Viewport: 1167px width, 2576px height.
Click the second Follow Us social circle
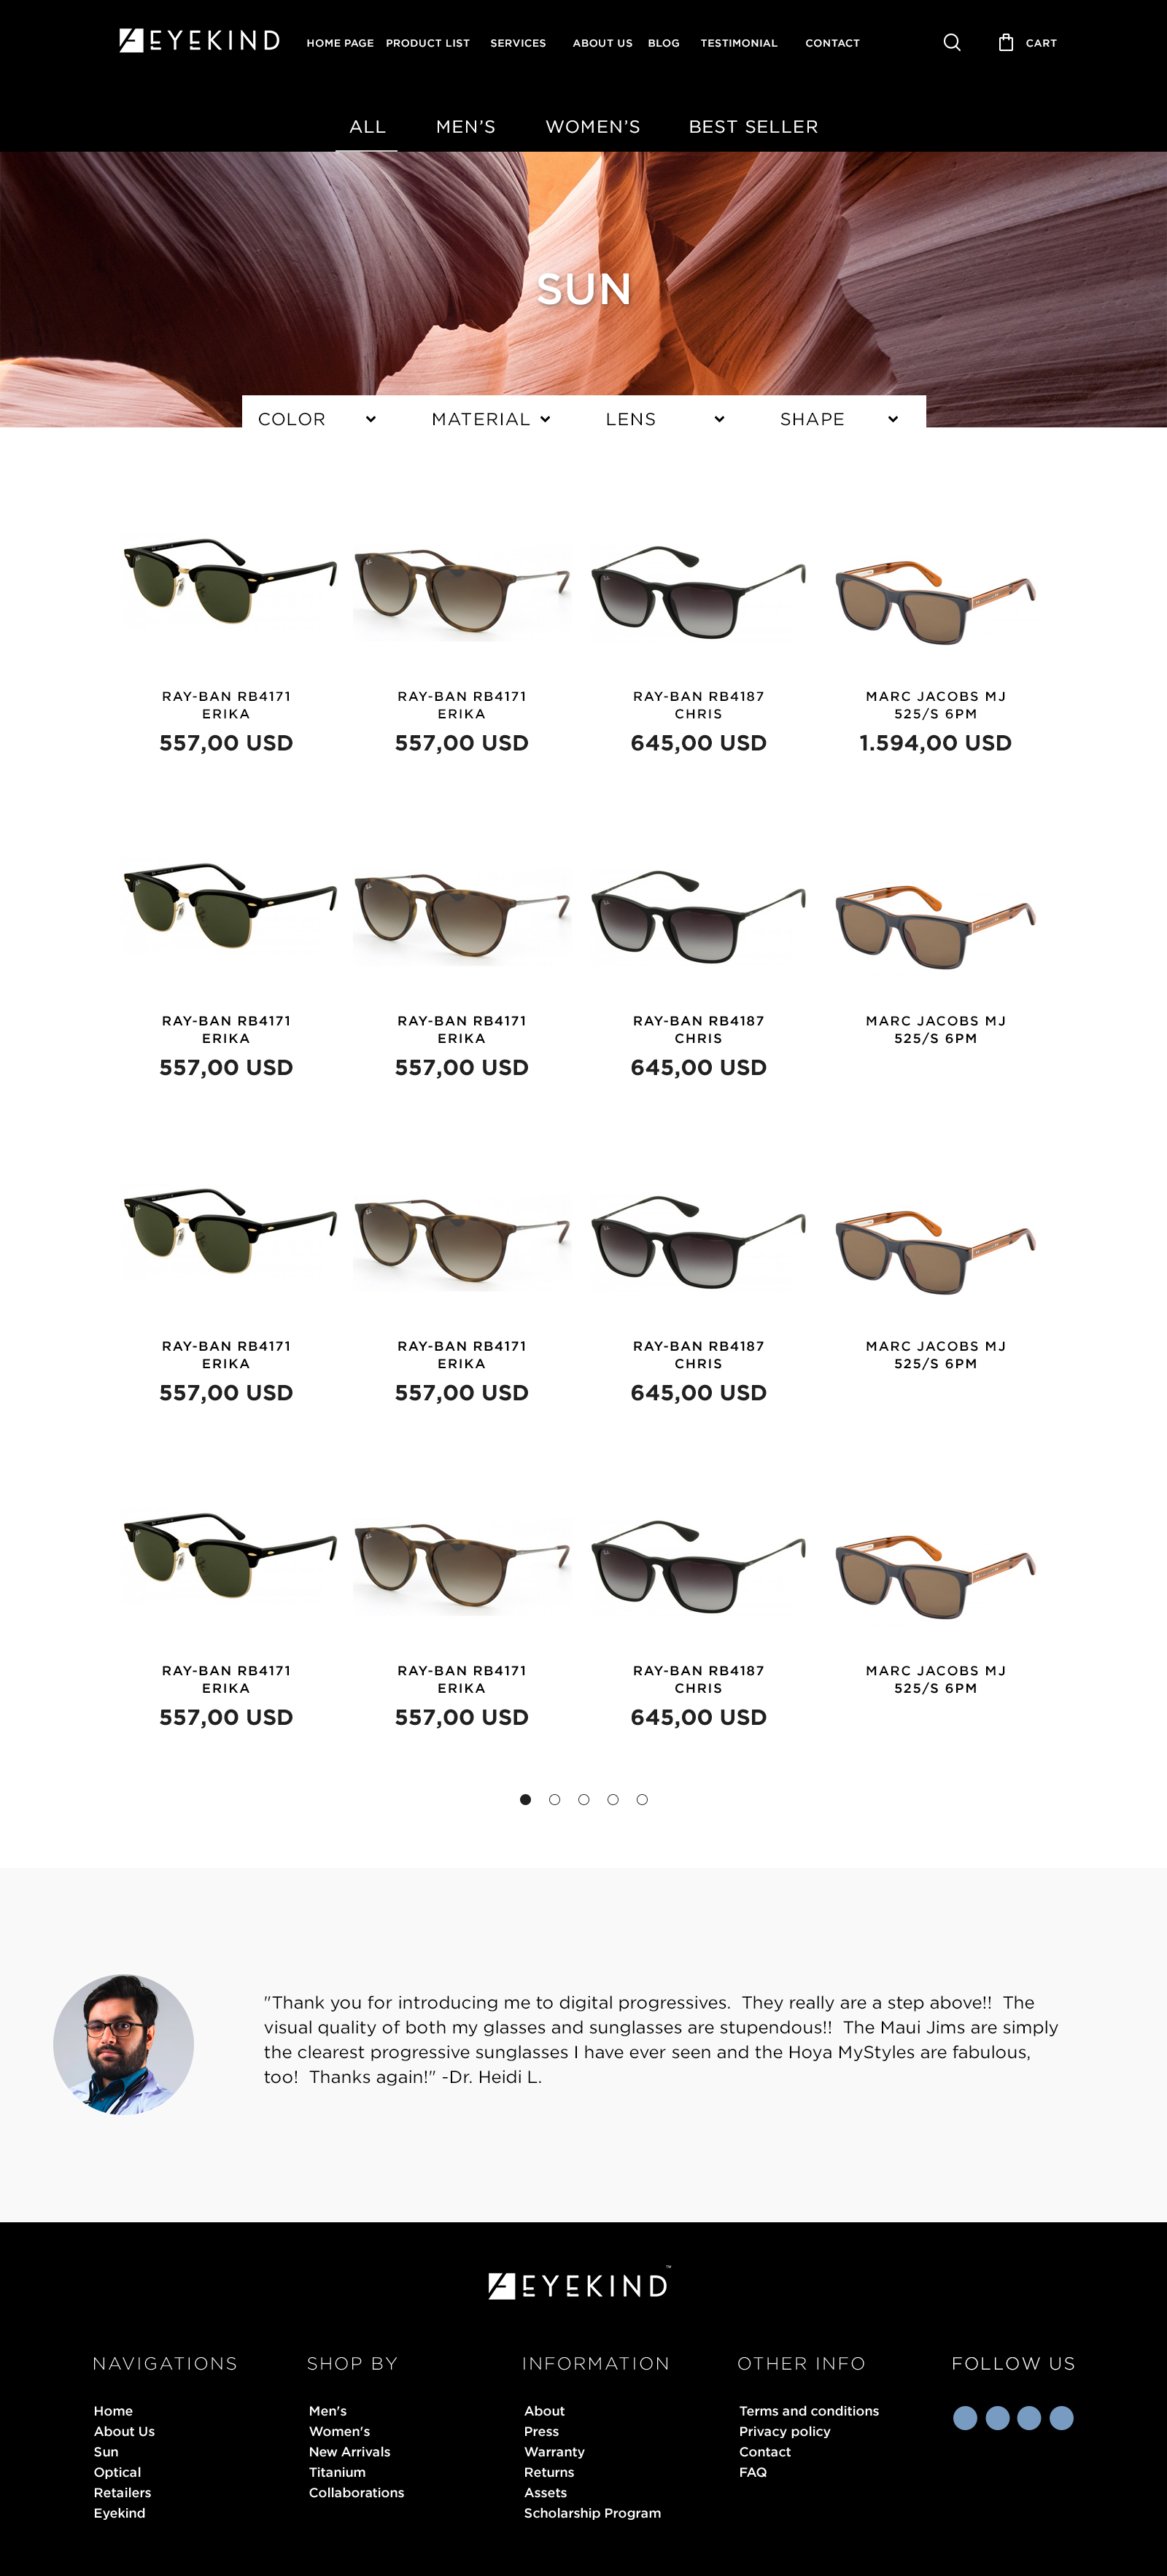click(x=997, y=2417)
